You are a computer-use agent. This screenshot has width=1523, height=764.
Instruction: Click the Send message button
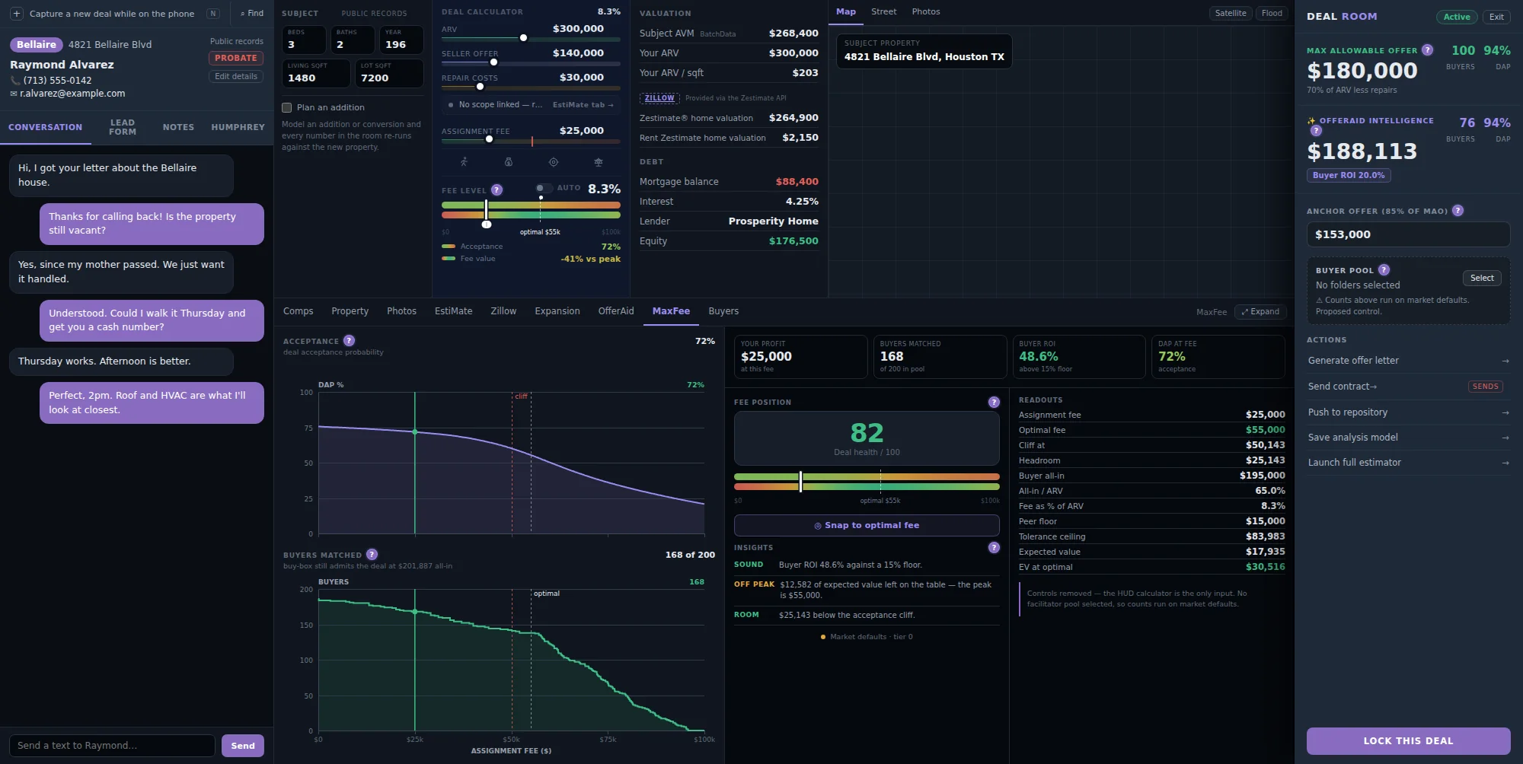[x=243, y=746]
